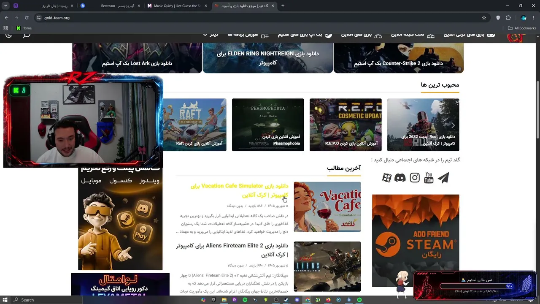Open Firefox from taskbar
This screenshot has width=540, height=304.
point(328,300)
